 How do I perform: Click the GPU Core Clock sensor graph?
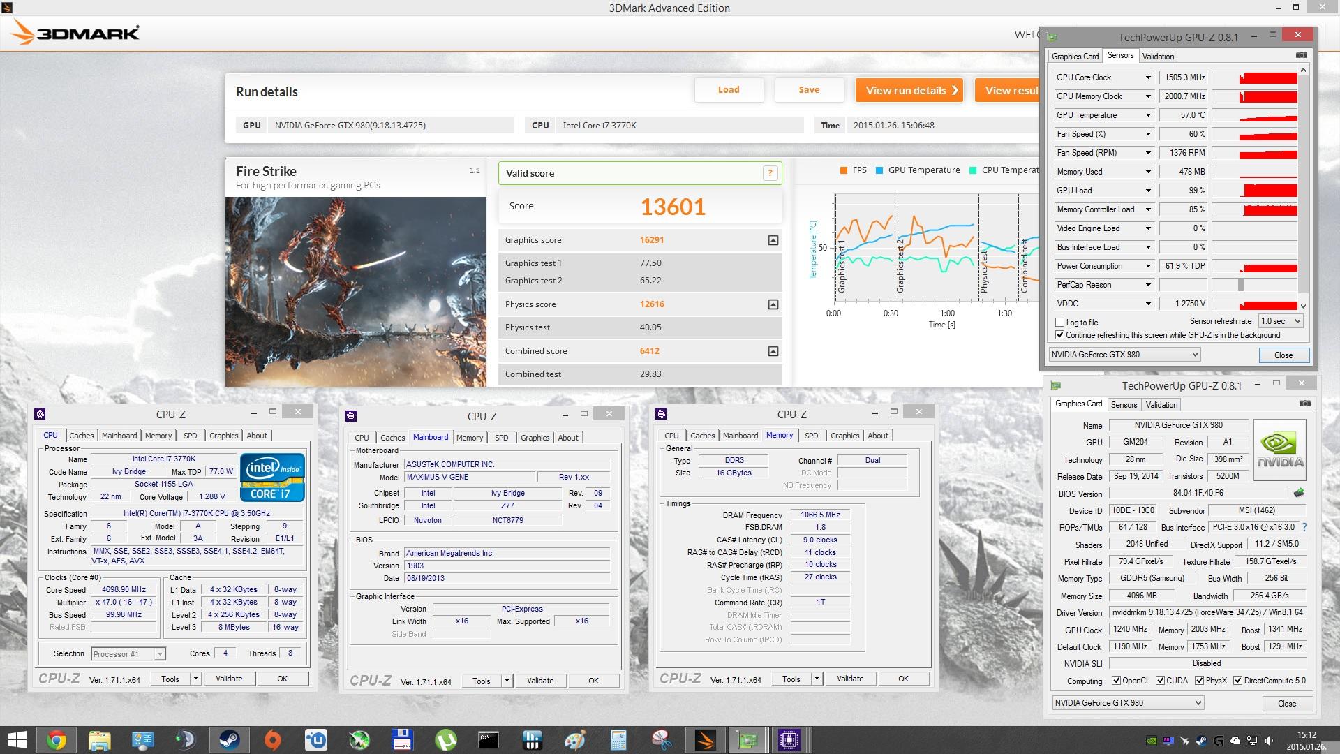1255,77
